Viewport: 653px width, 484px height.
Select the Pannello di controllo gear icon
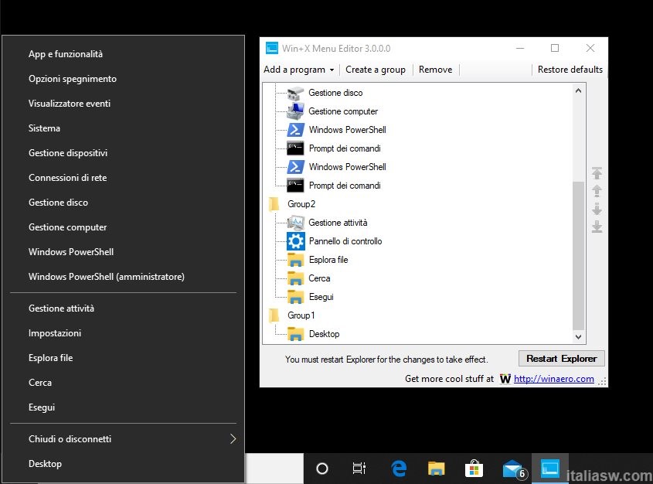point(295,241)
